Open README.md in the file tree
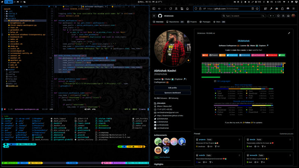Screen dimensions: 299x168 [12, 86]
